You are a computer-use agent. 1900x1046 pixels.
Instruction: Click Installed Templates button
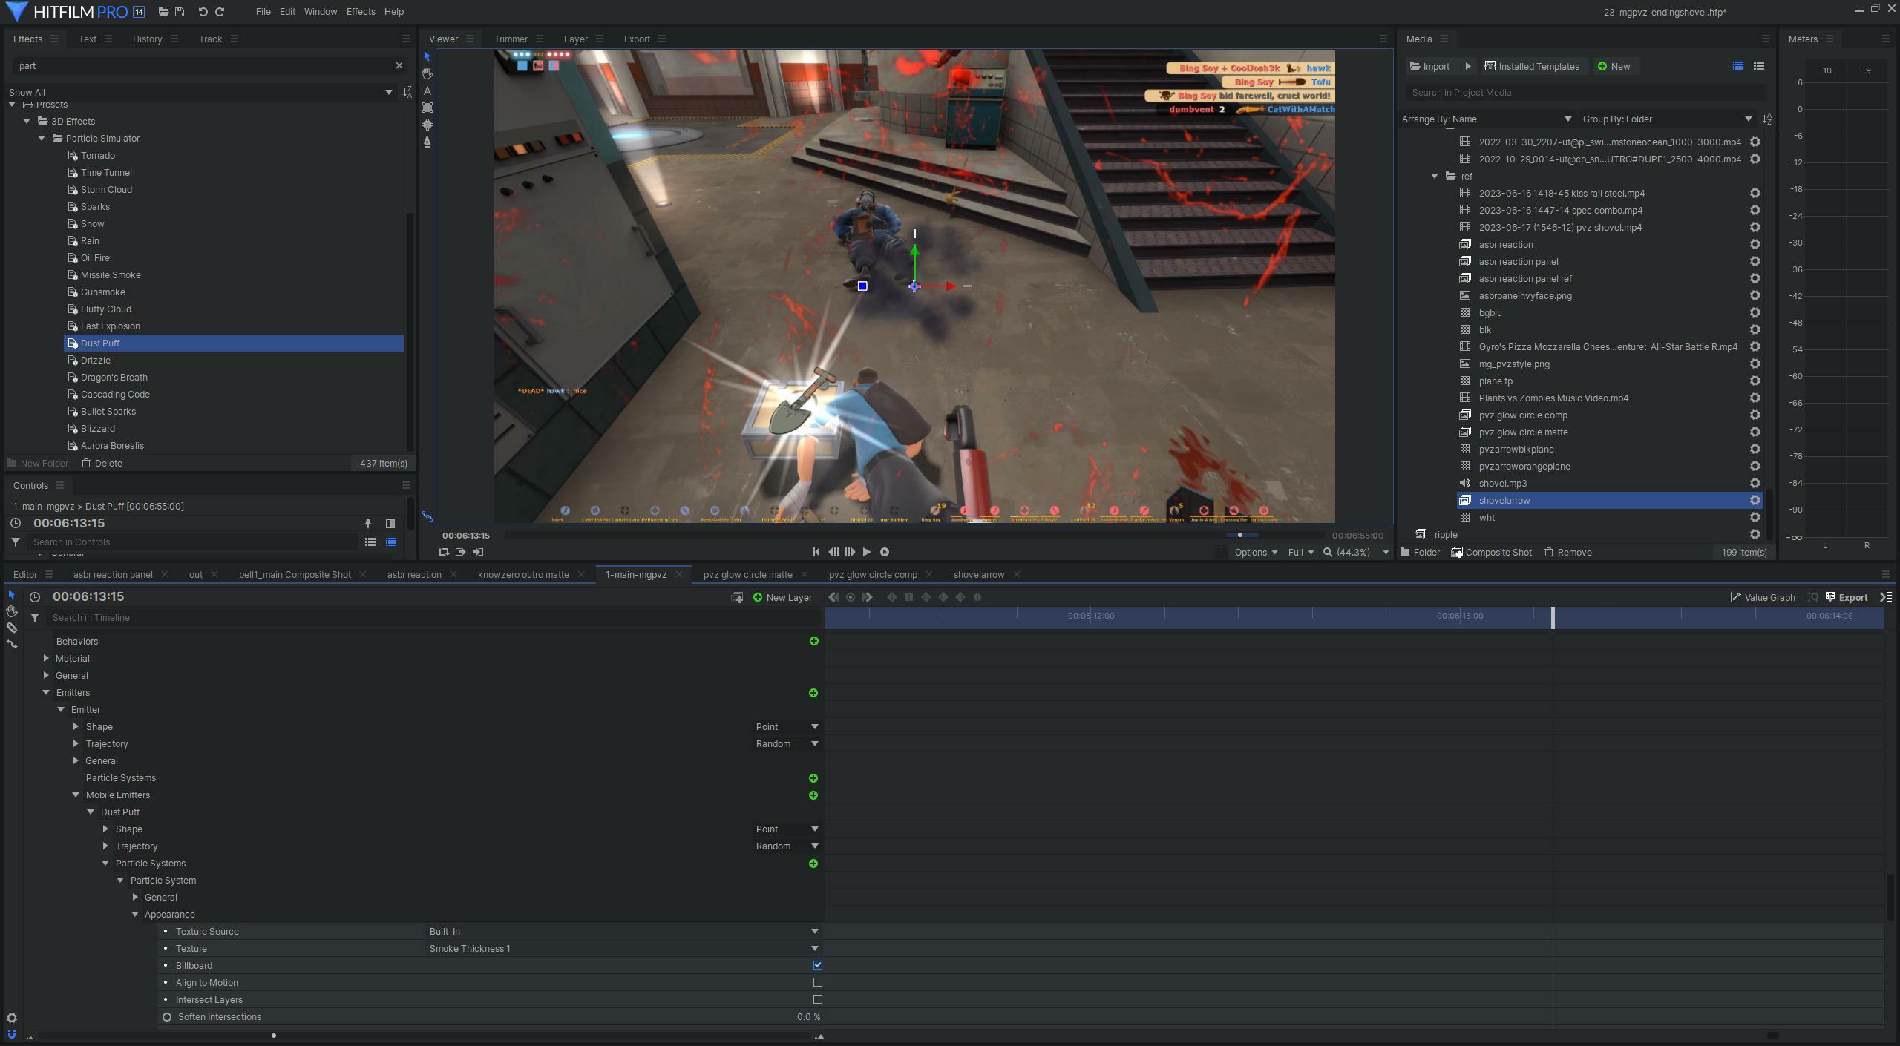pyautogui.click(x=1532, y=67)
